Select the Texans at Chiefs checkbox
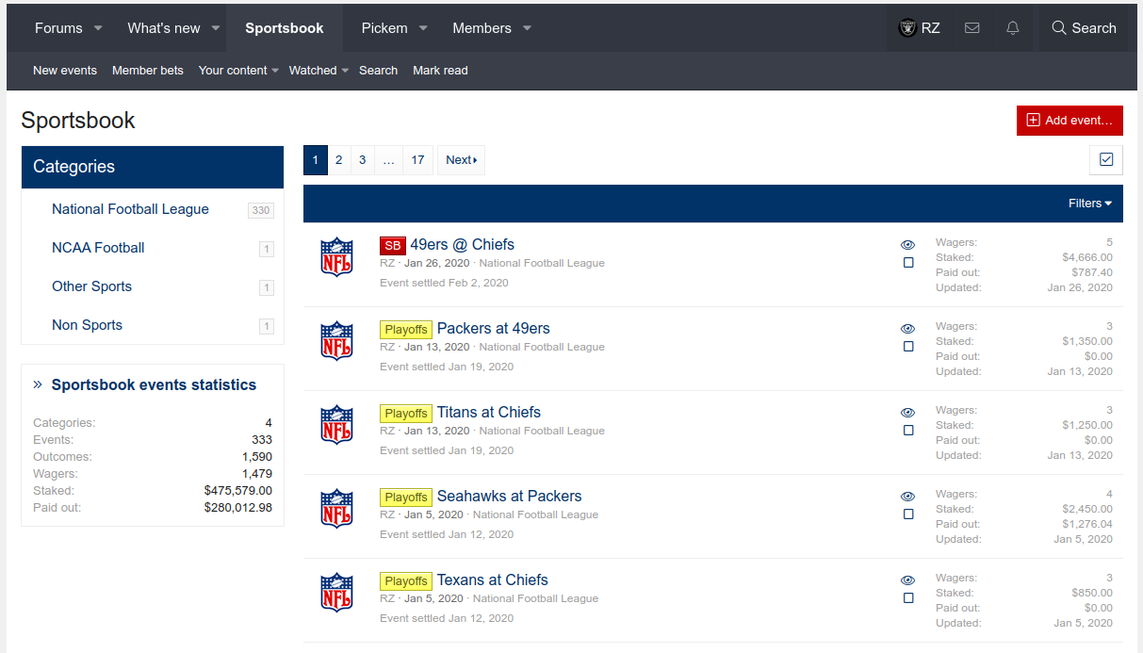The height and width of the screenshot is (653, 1143). coord(908,598)
